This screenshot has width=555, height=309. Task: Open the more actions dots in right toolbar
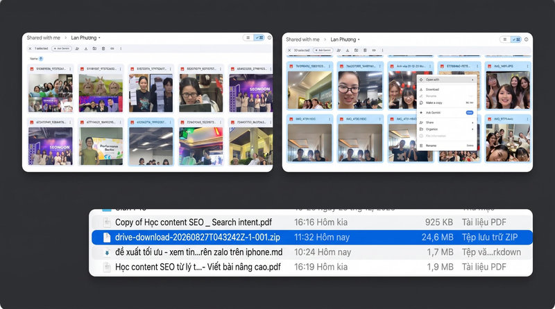[383, 51]
